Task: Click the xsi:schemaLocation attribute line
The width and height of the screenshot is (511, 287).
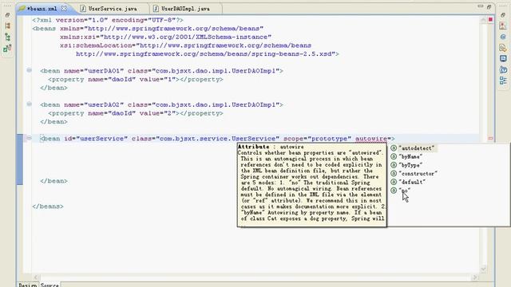Action: [x=185, y=45]
